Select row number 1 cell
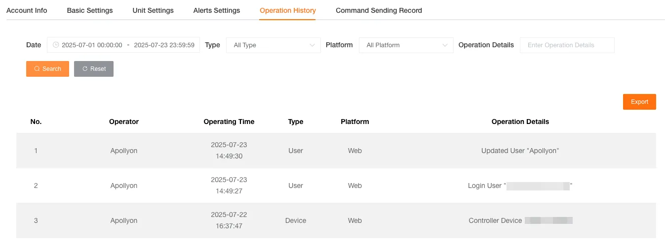The image size is (665, 247). [36, 151]
